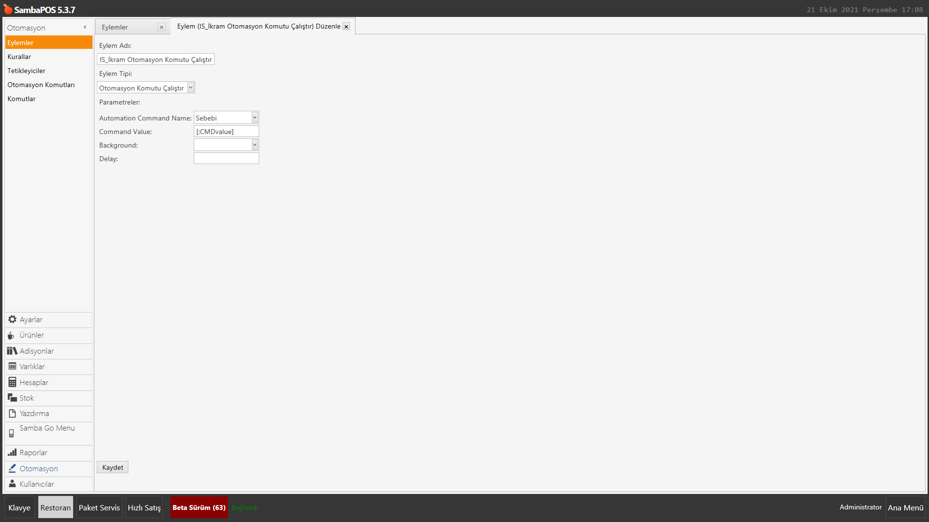This screenshot has width=929, height=522.
Task: Select Eylemler in the sidebar
Action: 48,43
